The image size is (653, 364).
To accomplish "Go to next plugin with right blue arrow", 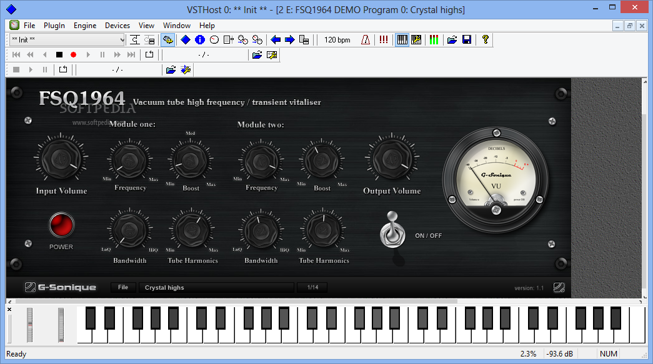I will pos(290,40).
